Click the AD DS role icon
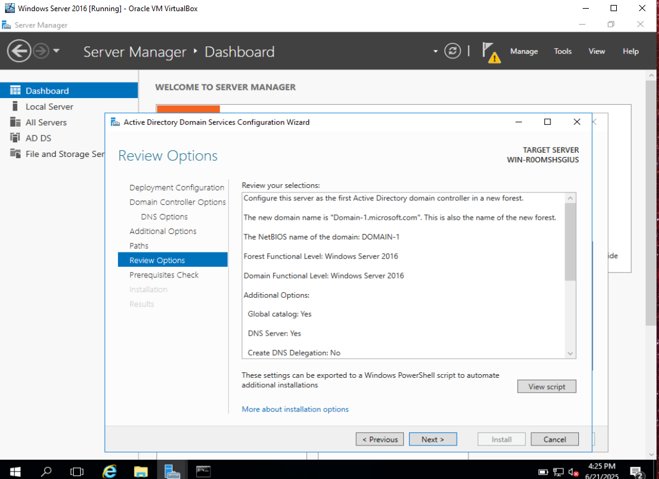659x479 pixels. click(15, 137)
